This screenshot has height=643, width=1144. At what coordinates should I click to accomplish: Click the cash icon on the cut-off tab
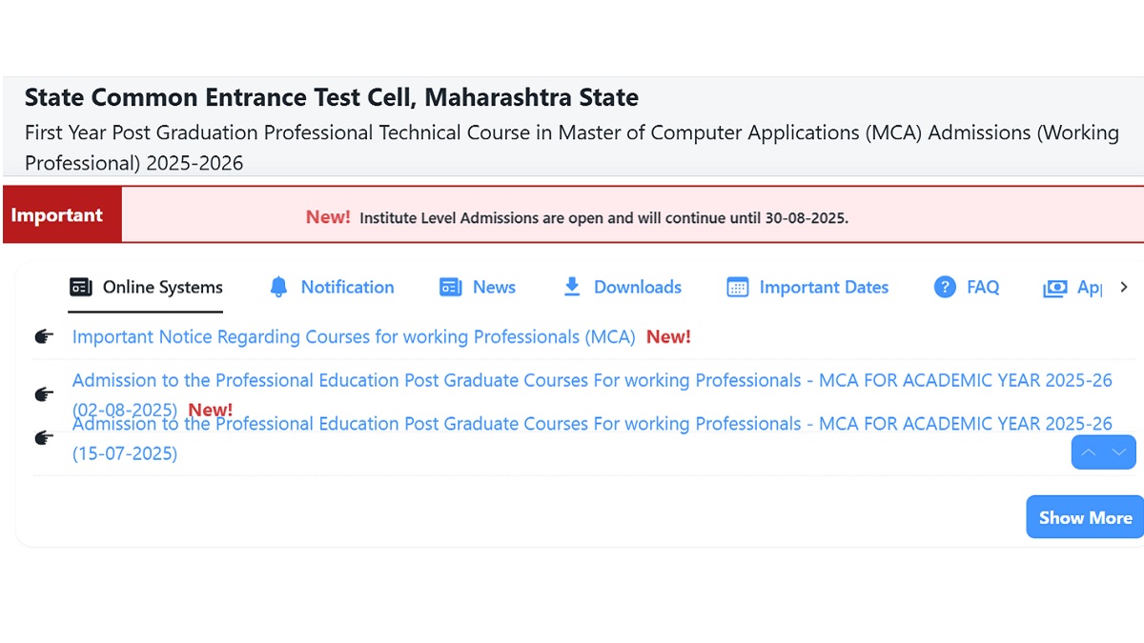[x=1055, y=288]
